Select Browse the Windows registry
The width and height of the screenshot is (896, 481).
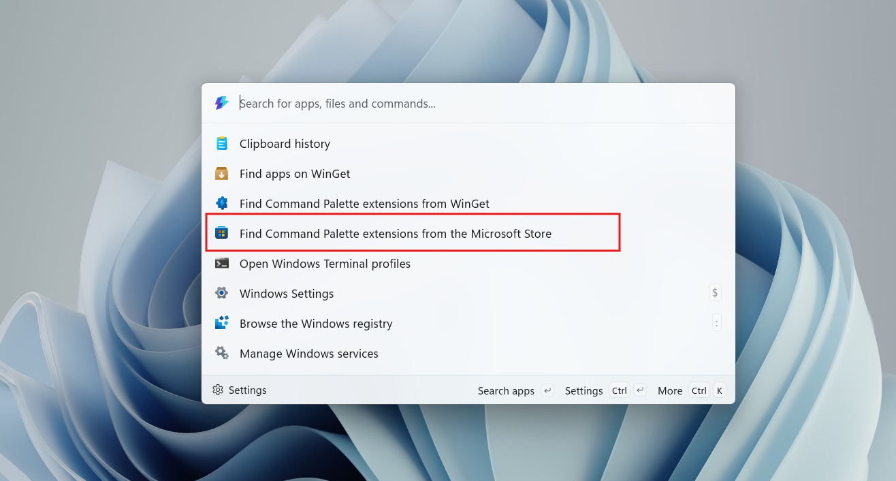[x=316, y=324]
